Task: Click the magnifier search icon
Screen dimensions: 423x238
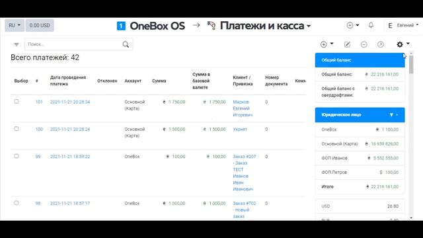Action: point(126,44)
